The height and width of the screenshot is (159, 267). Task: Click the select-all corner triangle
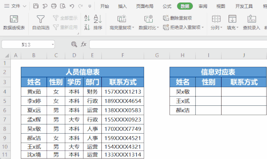(x=7, y=55)
